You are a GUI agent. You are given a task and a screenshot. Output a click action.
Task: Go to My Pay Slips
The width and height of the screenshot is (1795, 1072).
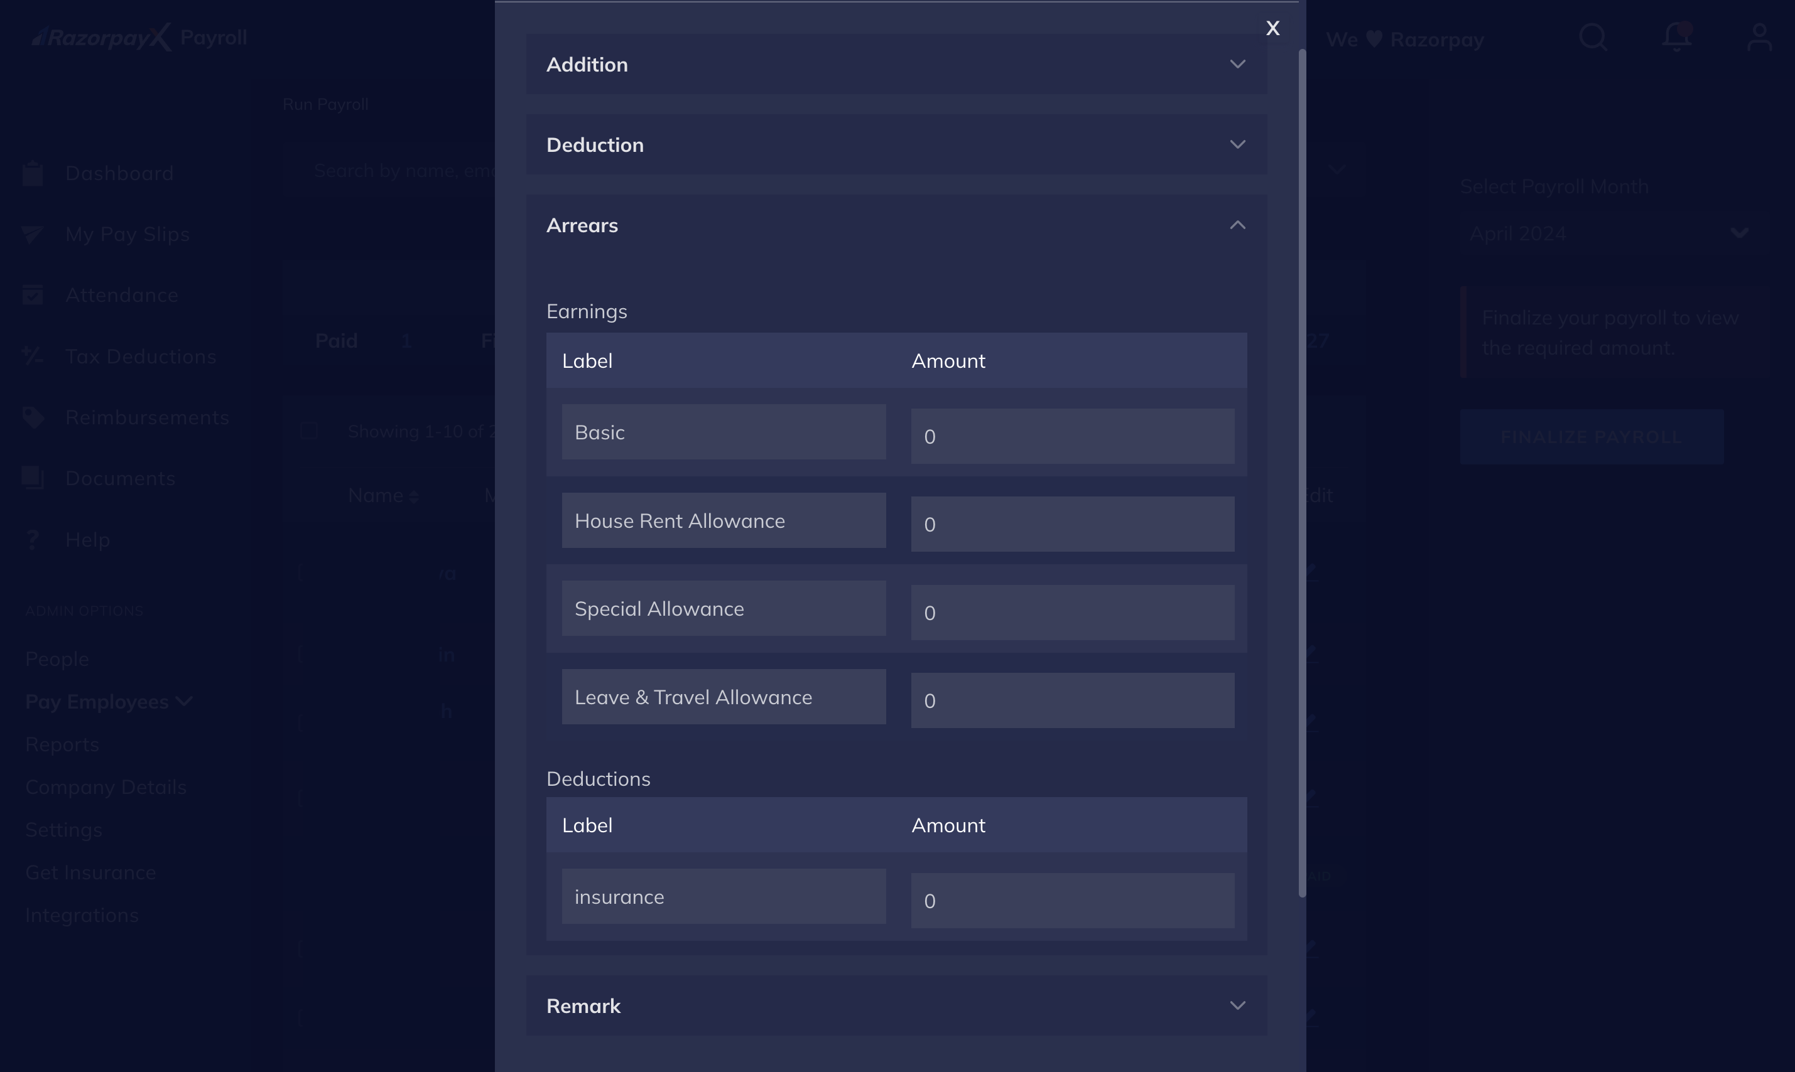click(127, 234)
